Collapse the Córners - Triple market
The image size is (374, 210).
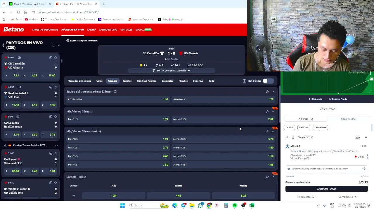(273, 177)
